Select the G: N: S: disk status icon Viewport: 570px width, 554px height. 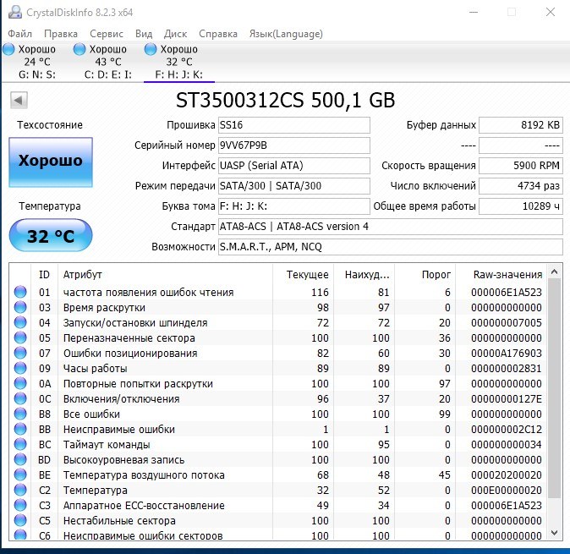pos(9,50)
